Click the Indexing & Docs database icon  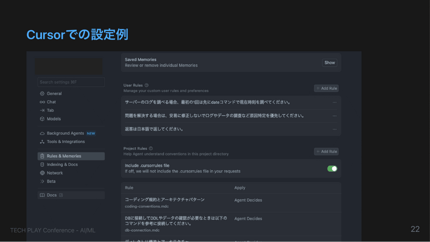pos(42,165)
